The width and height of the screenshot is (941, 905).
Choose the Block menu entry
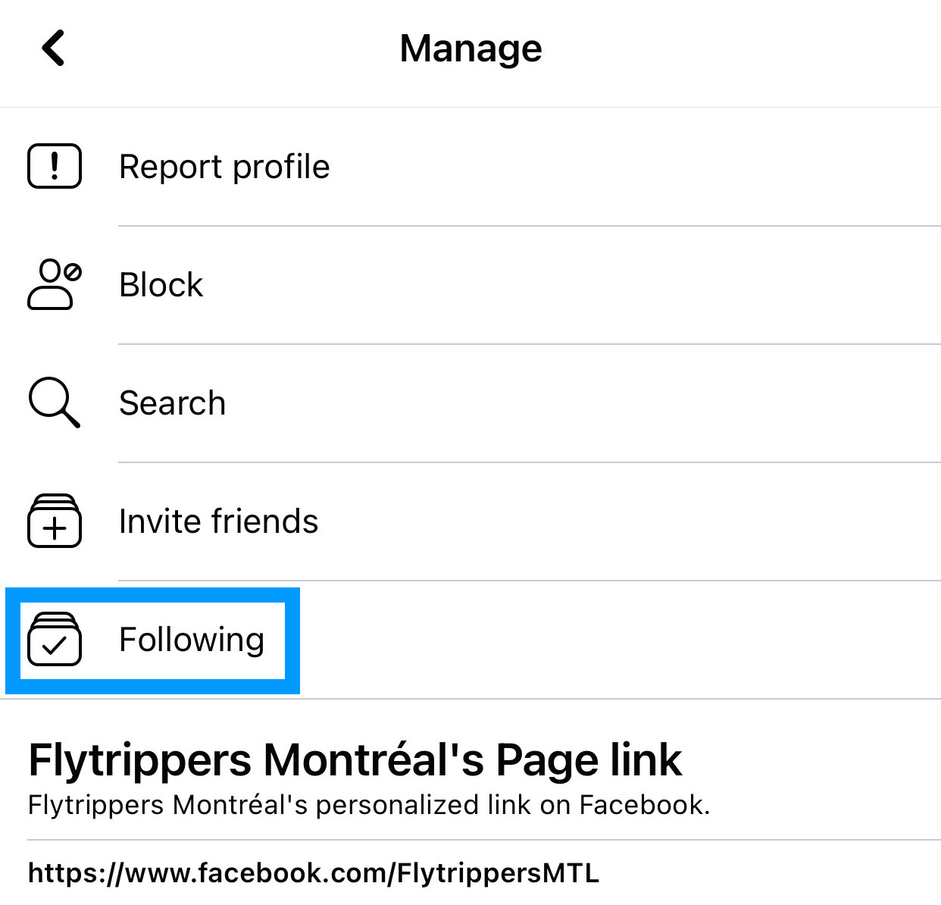161,285
